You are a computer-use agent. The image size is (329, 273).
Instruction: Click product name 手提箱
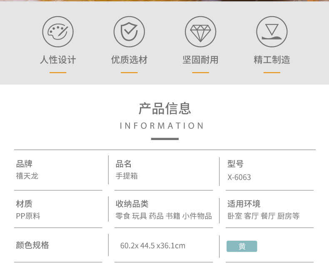point(127,176)
